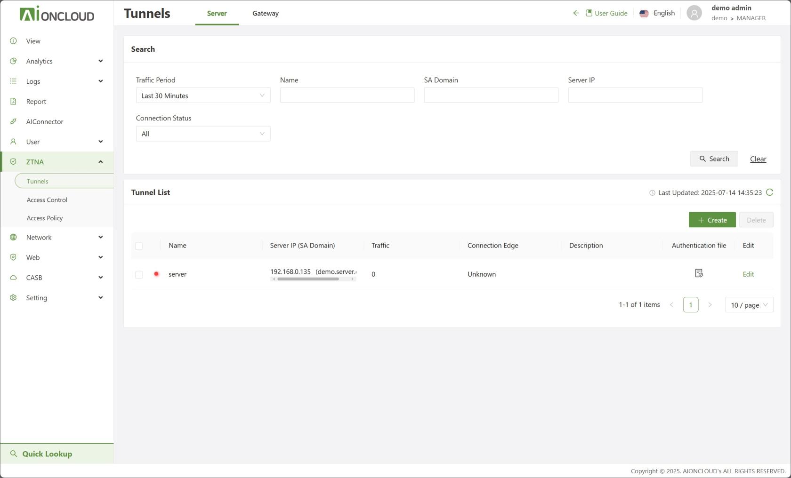
Task: Open Access Control under ZTNA
Action: 47,200
